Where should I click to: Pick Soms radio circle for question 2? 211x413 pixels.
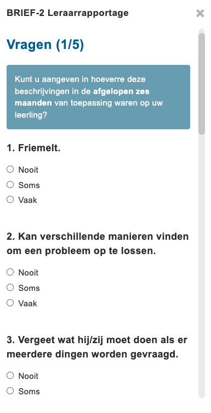[10, 288]
